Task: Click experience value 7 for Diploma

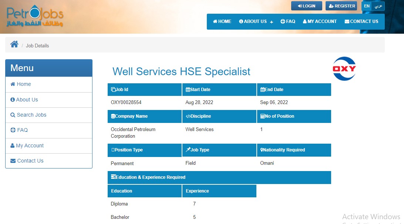Action: click(x=194, y=204)
